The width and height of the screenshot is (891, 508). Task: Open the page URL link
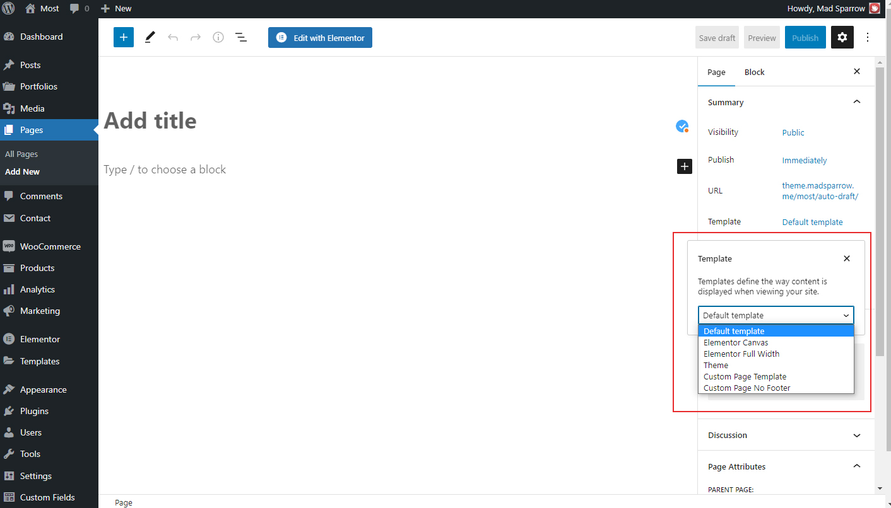(820, 190)
